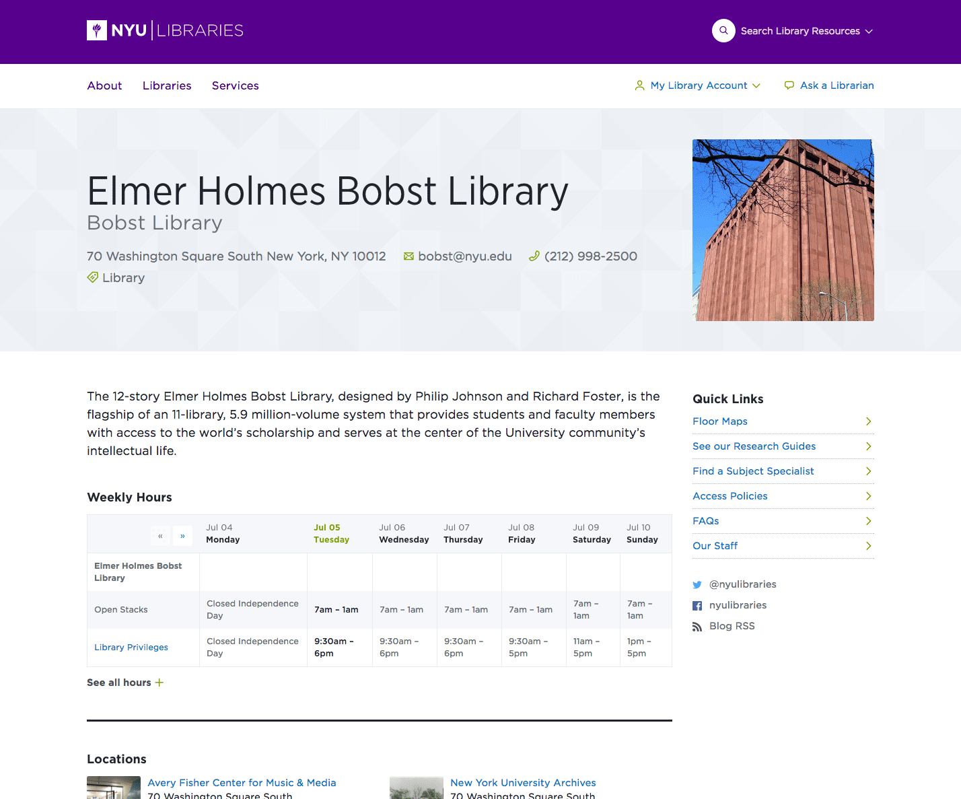Click the Blog RSS feed icon

click(697, 627)
